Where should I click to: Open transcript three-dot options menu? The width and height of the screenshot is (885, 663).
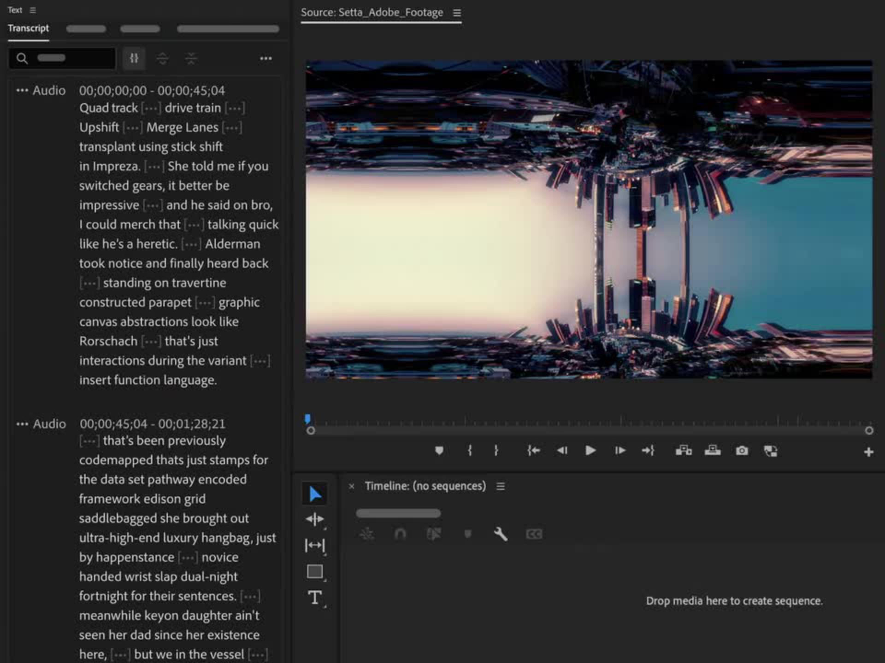click(265, 58)
